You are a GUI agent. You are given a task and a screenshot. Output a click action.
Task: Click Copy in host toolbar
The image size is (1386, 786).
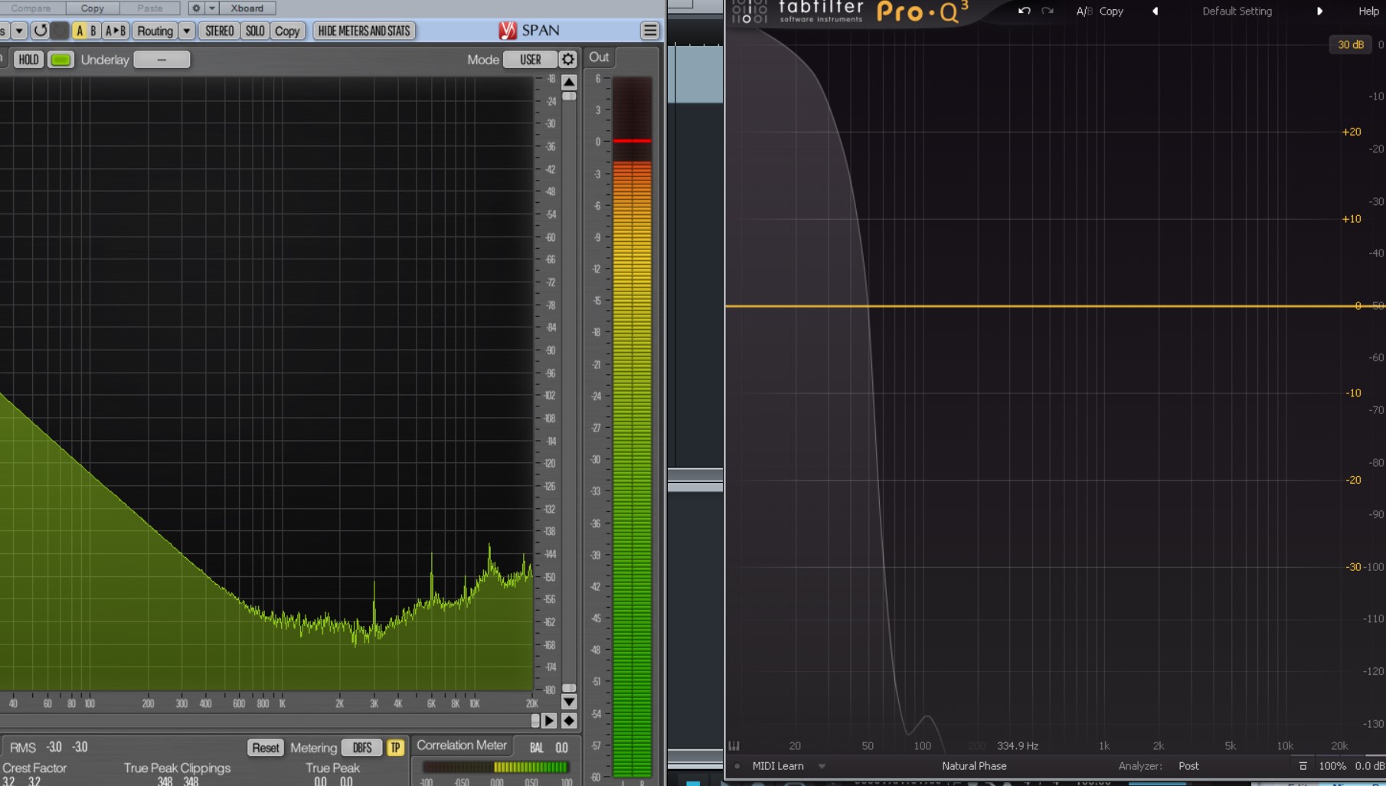[93, 8]
